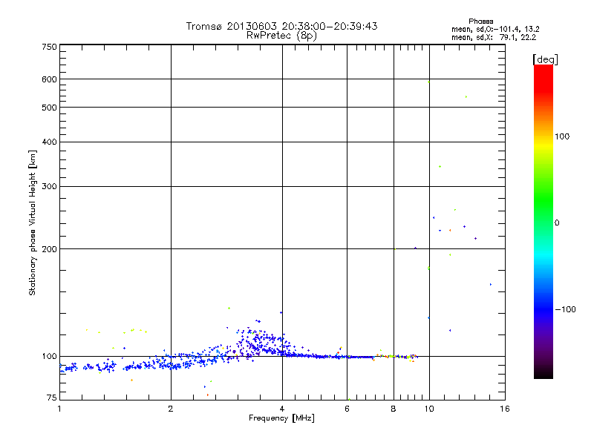Image resolution: width=594 pixels, height=445 pixels.
Task: Click the colorbar tick label '-100'
Action: [565, 309]
